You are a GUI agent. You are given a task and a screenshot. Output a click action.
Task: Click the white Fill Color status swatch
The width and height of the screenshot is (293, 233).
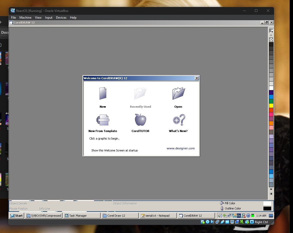point(267,203)
